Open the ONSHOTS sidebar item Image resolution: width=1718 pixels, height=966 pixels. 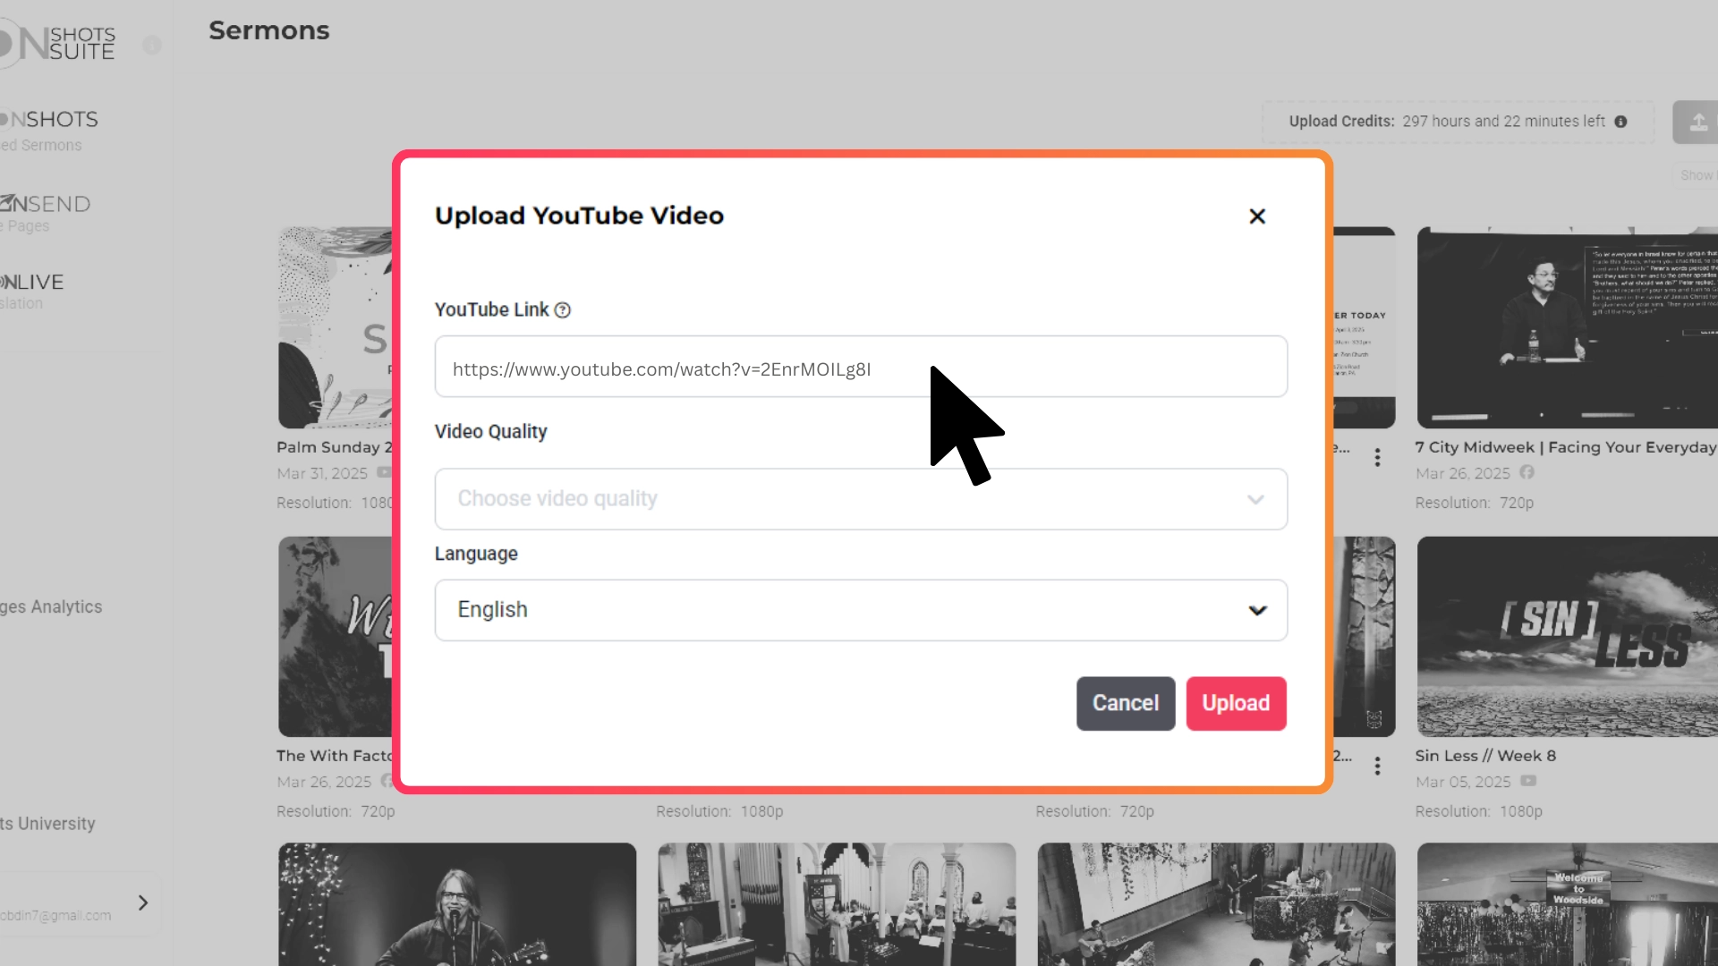coord(49,130)
